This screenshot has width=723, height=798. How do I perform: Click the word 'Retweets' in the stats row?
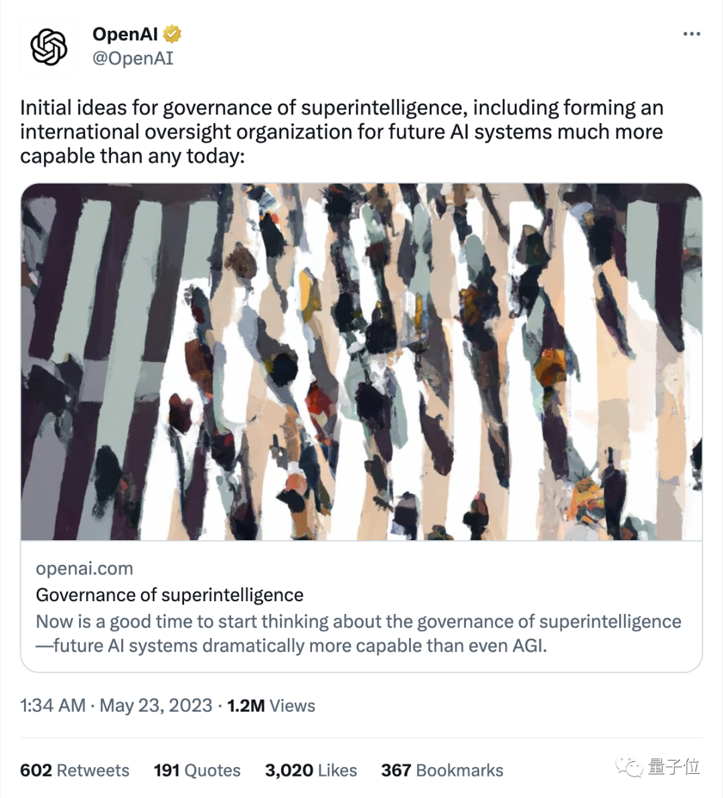pos(93,771)
